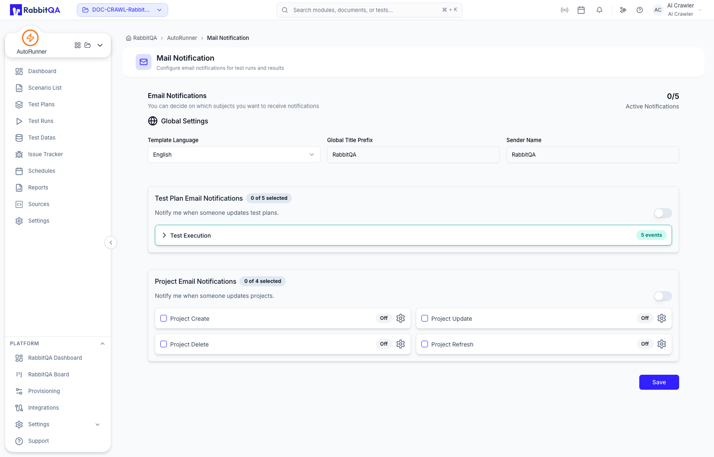Open the Template Language dropdown
The width and height of the screenshot is (714, 457).
(234, 155)
